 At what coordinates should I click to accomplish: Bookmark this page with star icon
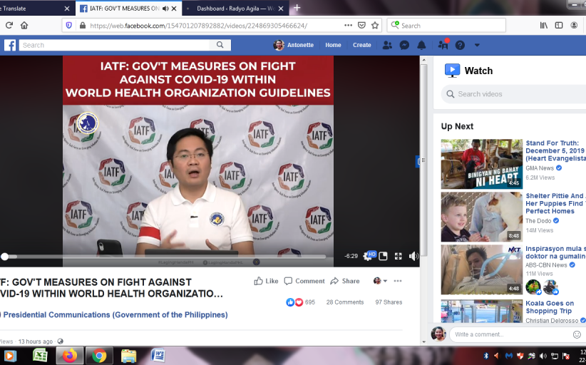[374, 25]
